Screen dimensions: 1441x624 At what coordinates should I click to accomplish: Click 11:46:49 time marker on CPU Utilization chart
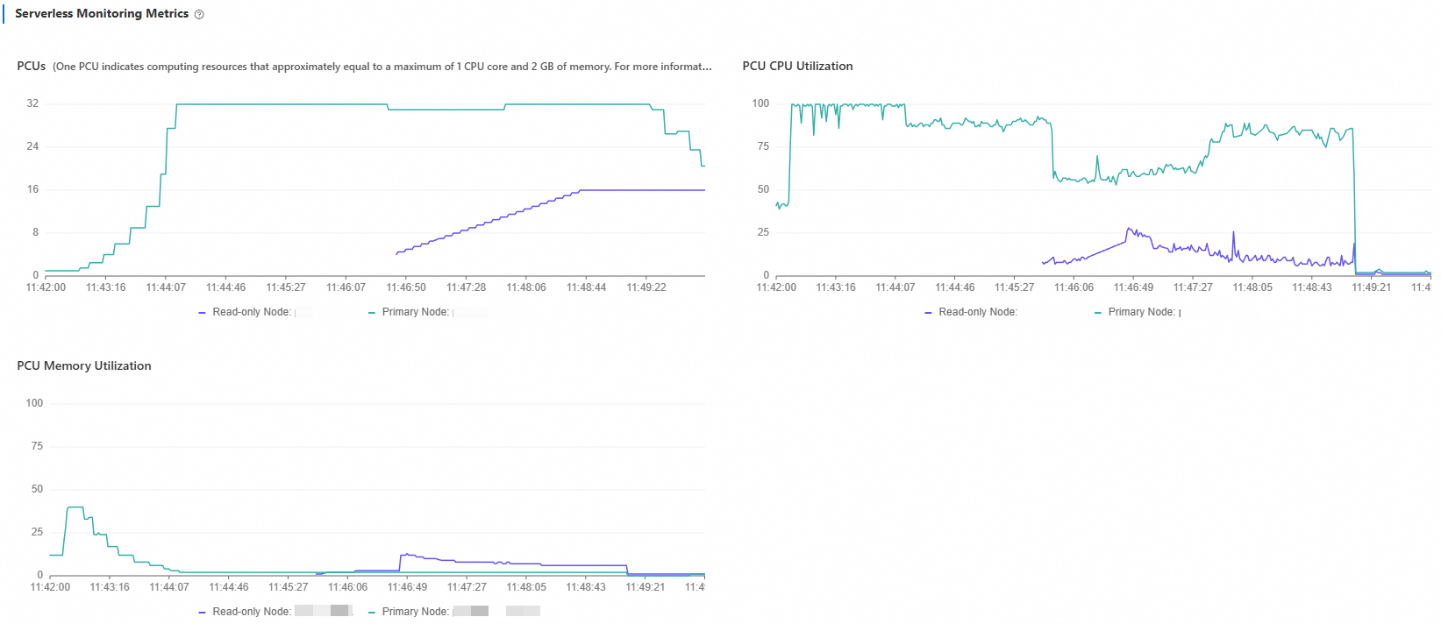coord(1133,287)
